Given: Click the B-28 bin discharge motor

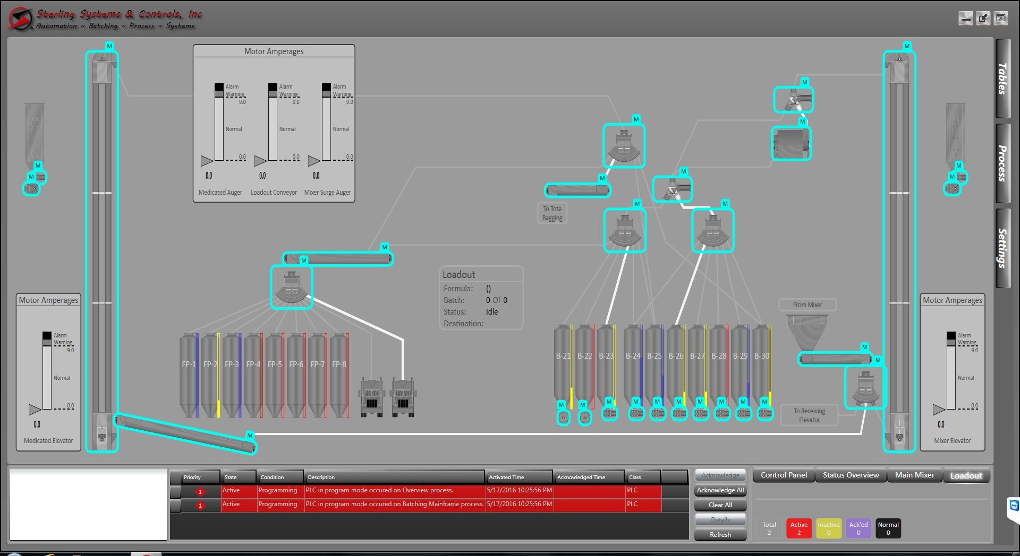Looking at the screenshot, I should [x=722, y=413].
